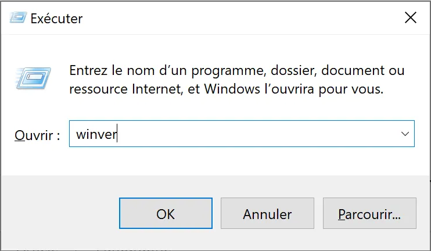Expand the Ouvrir command history dropdown
This screenshot has height=251, width=431.
(405, 134)
